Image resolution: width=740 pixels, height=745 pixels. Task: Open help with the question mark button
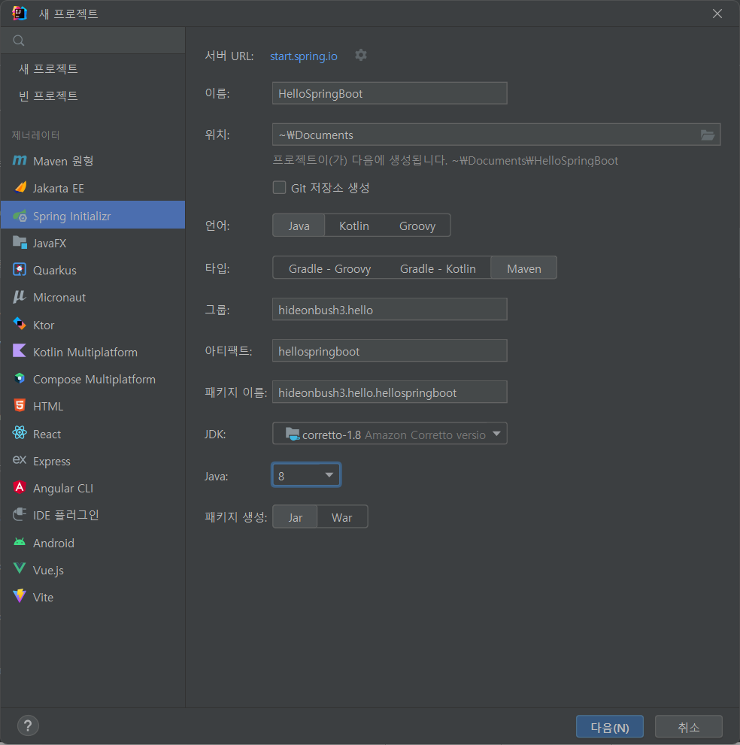pos(28,725)
